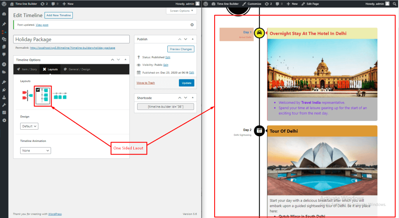Screen dimensions: 399x218
Task: Click the search magnifier icon in right admin bar
Action: [395, 4]
